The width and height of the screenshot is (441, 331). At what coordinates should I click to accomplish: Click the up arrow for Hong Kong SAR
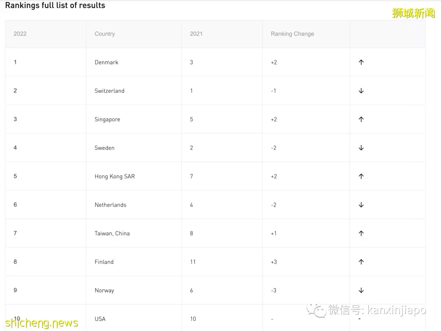361,177
